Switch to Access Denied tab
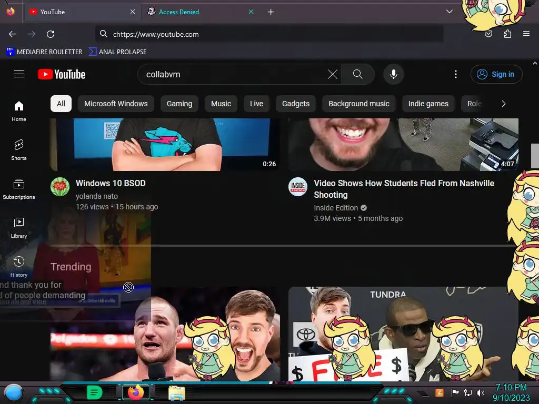 tap(200, 12)
